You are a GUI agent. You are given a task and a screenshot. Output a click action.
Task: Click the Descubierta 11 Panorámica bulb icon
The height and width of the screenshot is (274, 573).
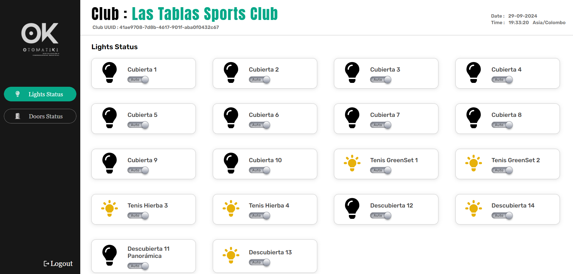[110, 255]
